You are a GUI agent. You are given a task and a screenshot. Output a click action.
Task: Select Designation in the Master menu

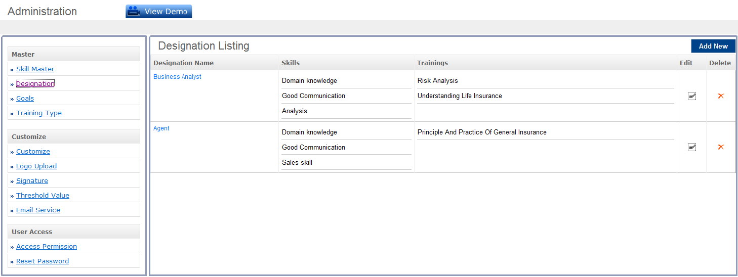tap(35, 84)
